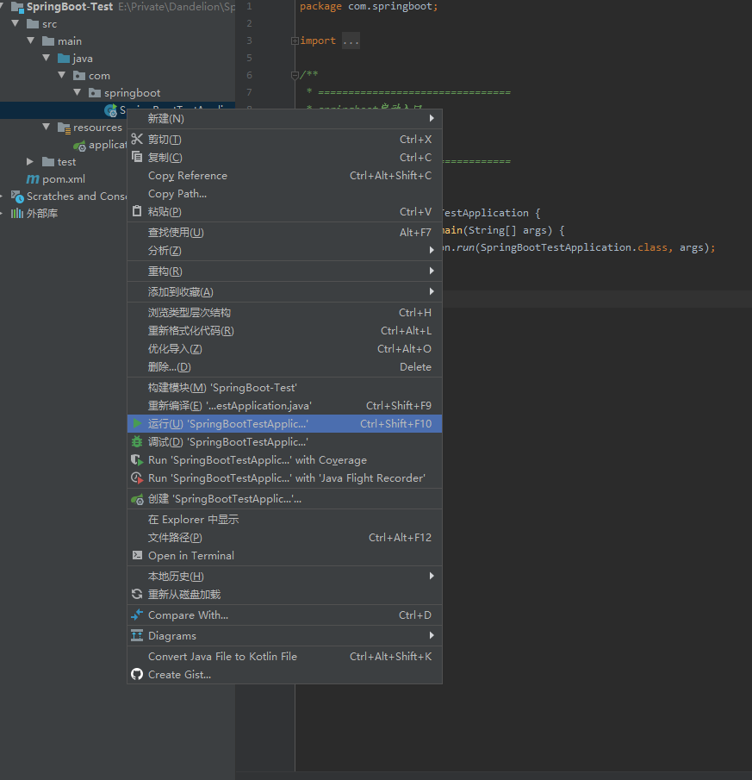Screen dimensions: 752x780
Task: Click the GitHub icon beside Create Gist
Action: pyautogui.click(x=137, y=675)
